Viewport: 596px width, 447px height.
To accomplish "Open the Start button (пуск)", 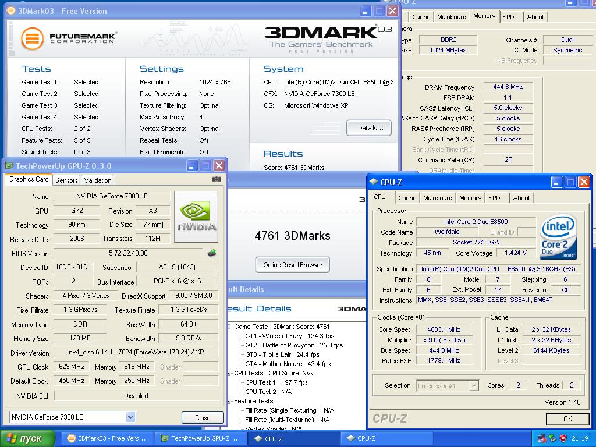I will tap(27, 438).
